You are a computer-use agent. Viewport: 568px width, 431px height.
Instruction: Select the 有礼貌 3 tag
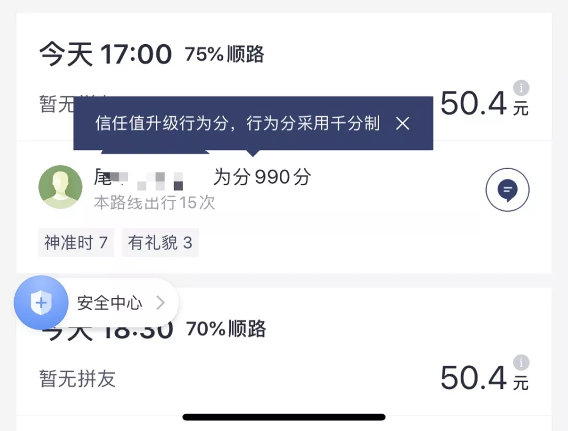point(160,243)
